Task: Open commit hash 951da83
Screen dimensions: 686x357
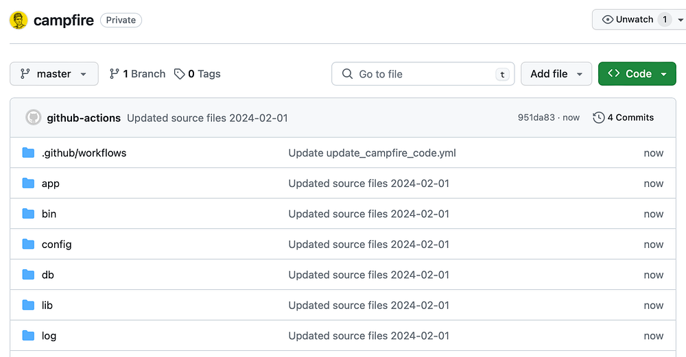Action: point(536,118)
